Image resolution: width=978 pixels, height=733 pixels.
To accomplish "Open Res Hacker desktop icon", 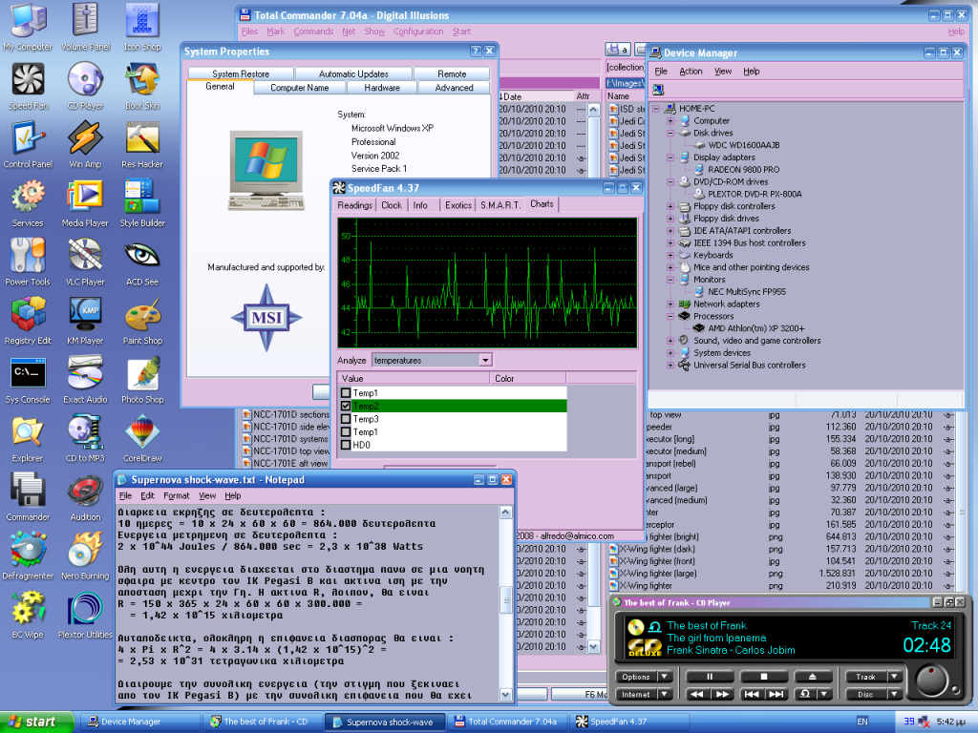I will [x=142, y=145].
